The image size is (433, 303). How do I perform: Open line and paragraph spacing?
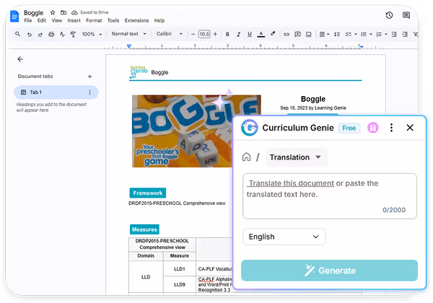[337, 34]
